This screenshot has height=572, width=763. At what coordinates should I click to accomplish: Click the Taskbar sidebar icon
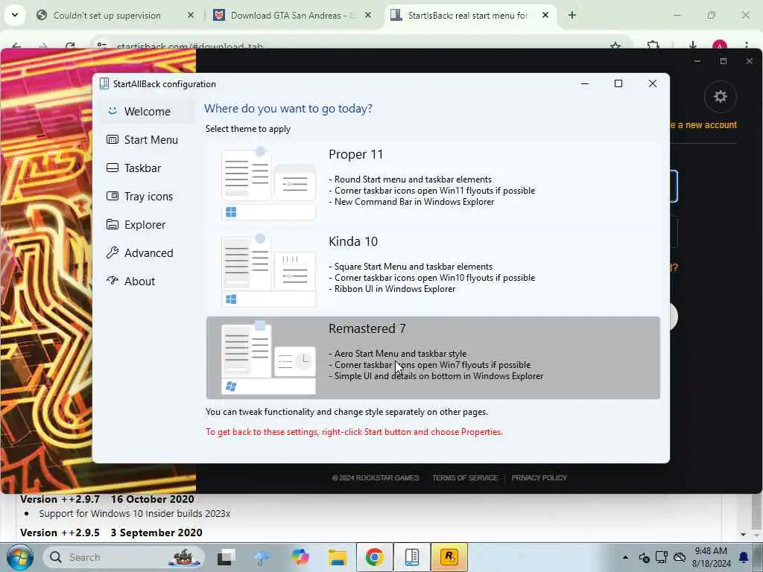(x=113, y=168)
